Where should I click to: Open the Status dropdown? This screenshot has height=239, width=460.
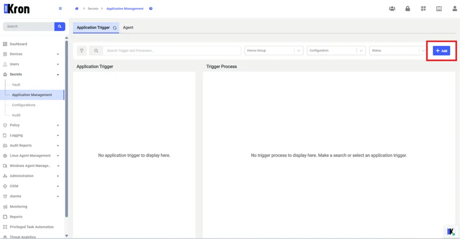[x=398, y=51]
